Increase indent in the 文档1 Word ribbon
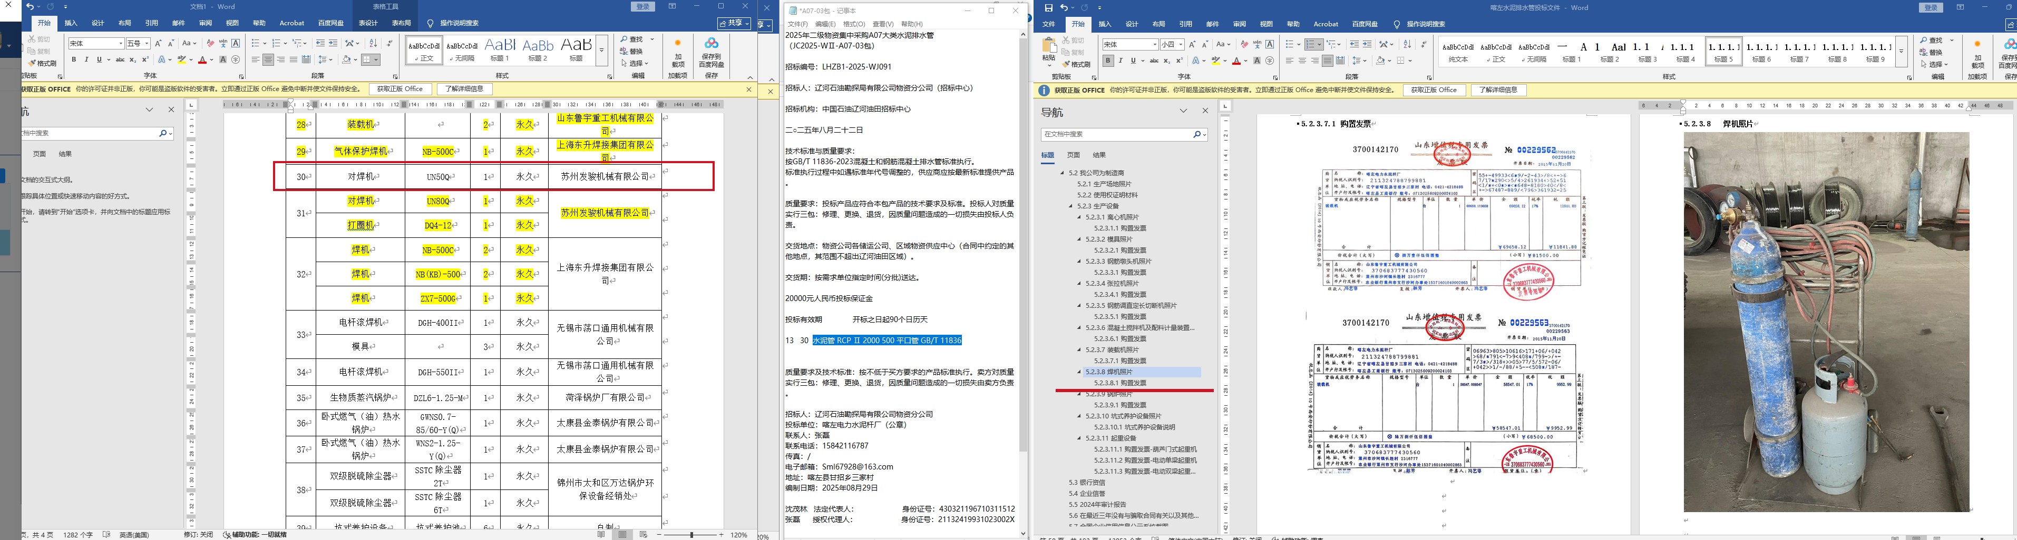 pos(333,44)
